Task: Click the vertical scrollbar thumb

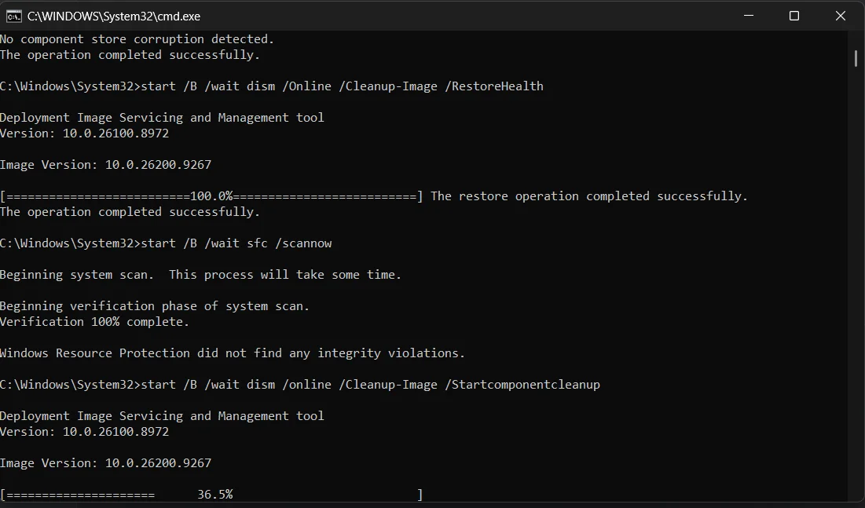Action: point(856,58)
